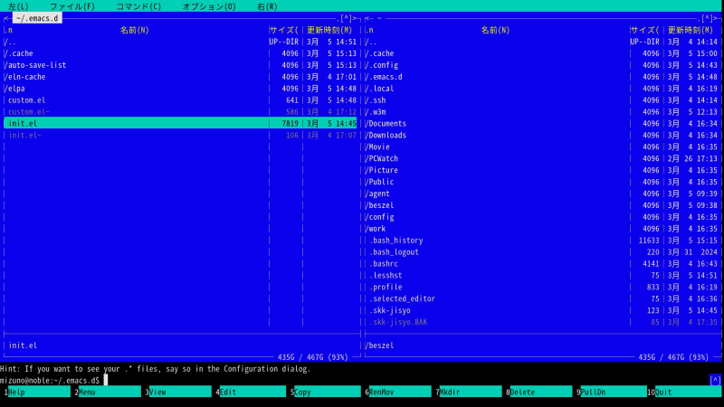
Task: Select custom.el file
Action: 180,100
